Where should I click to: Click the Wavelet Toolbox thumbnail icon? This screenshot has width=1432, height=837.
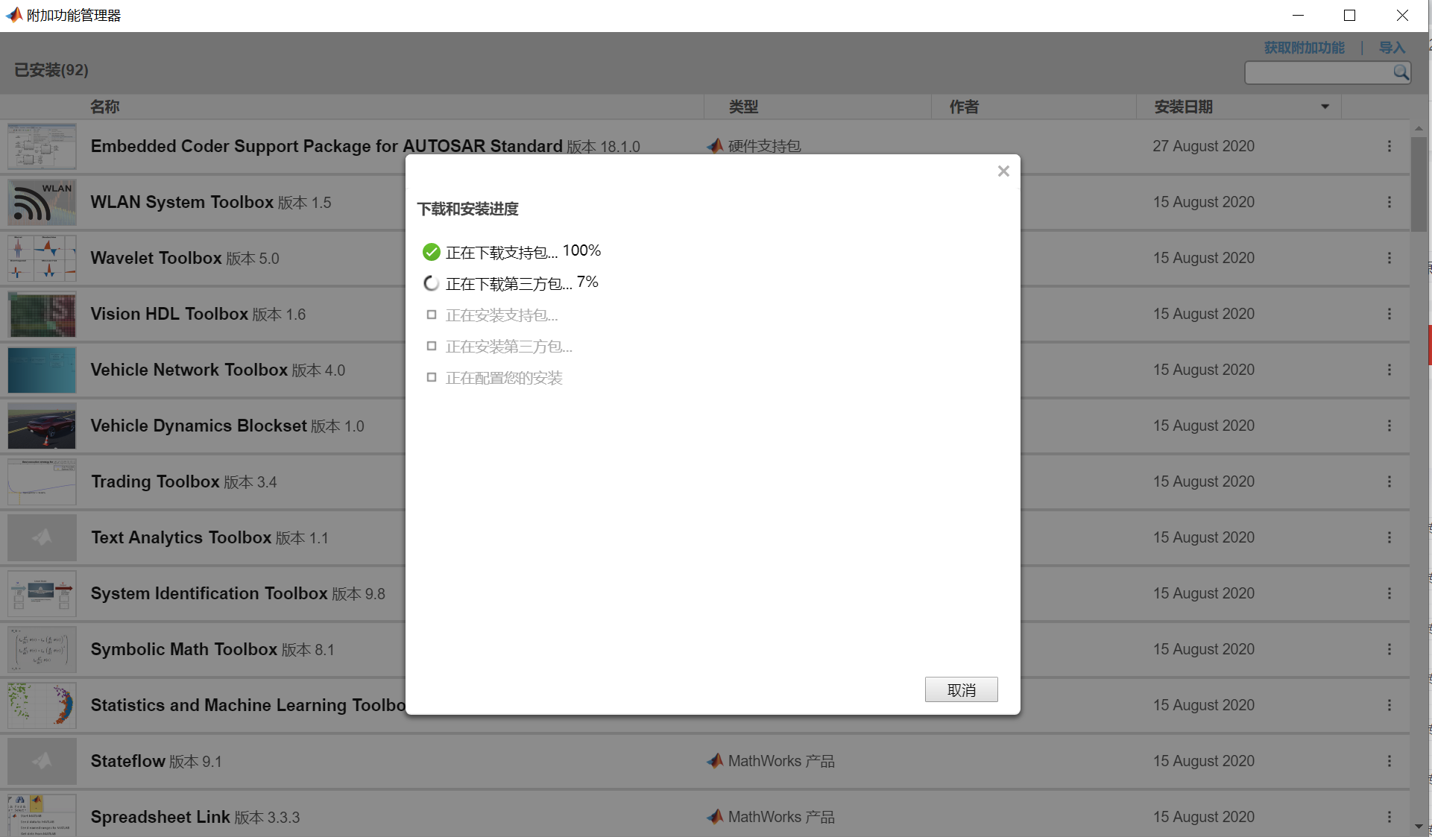(41, 258)
